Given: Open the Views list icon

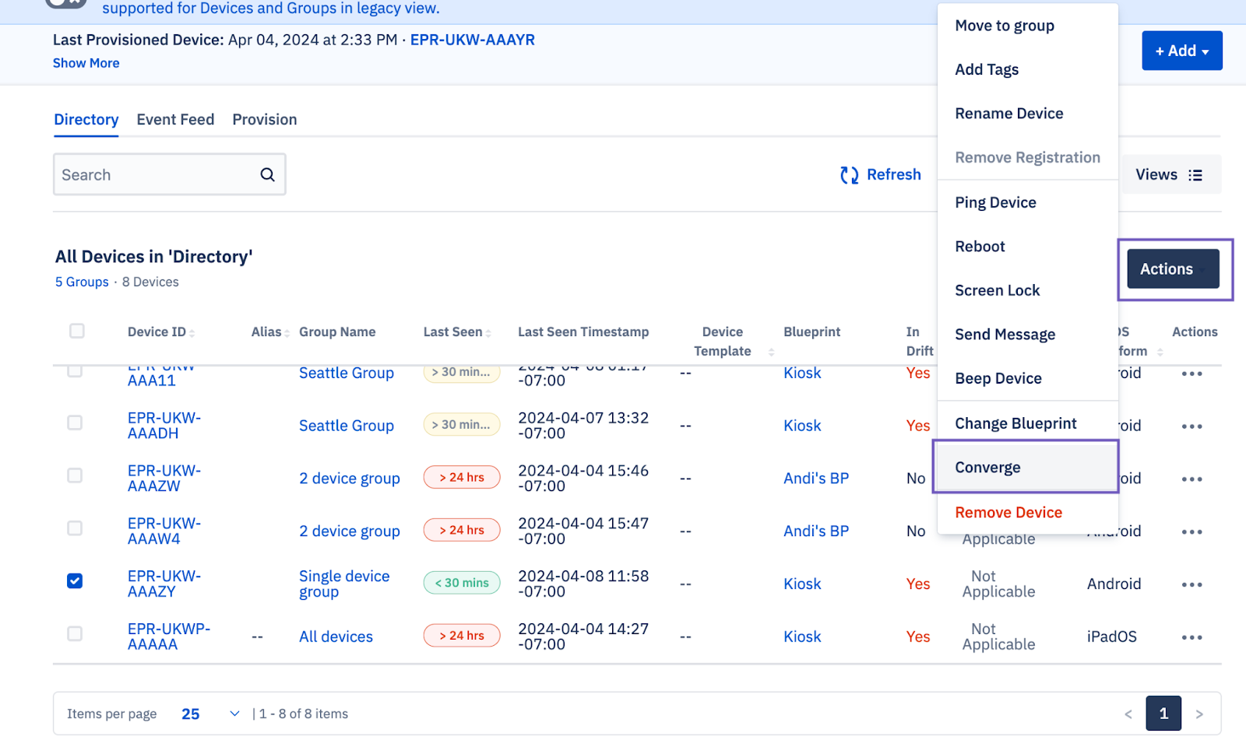Looking at the screenshot, I should coord(1195,175).
